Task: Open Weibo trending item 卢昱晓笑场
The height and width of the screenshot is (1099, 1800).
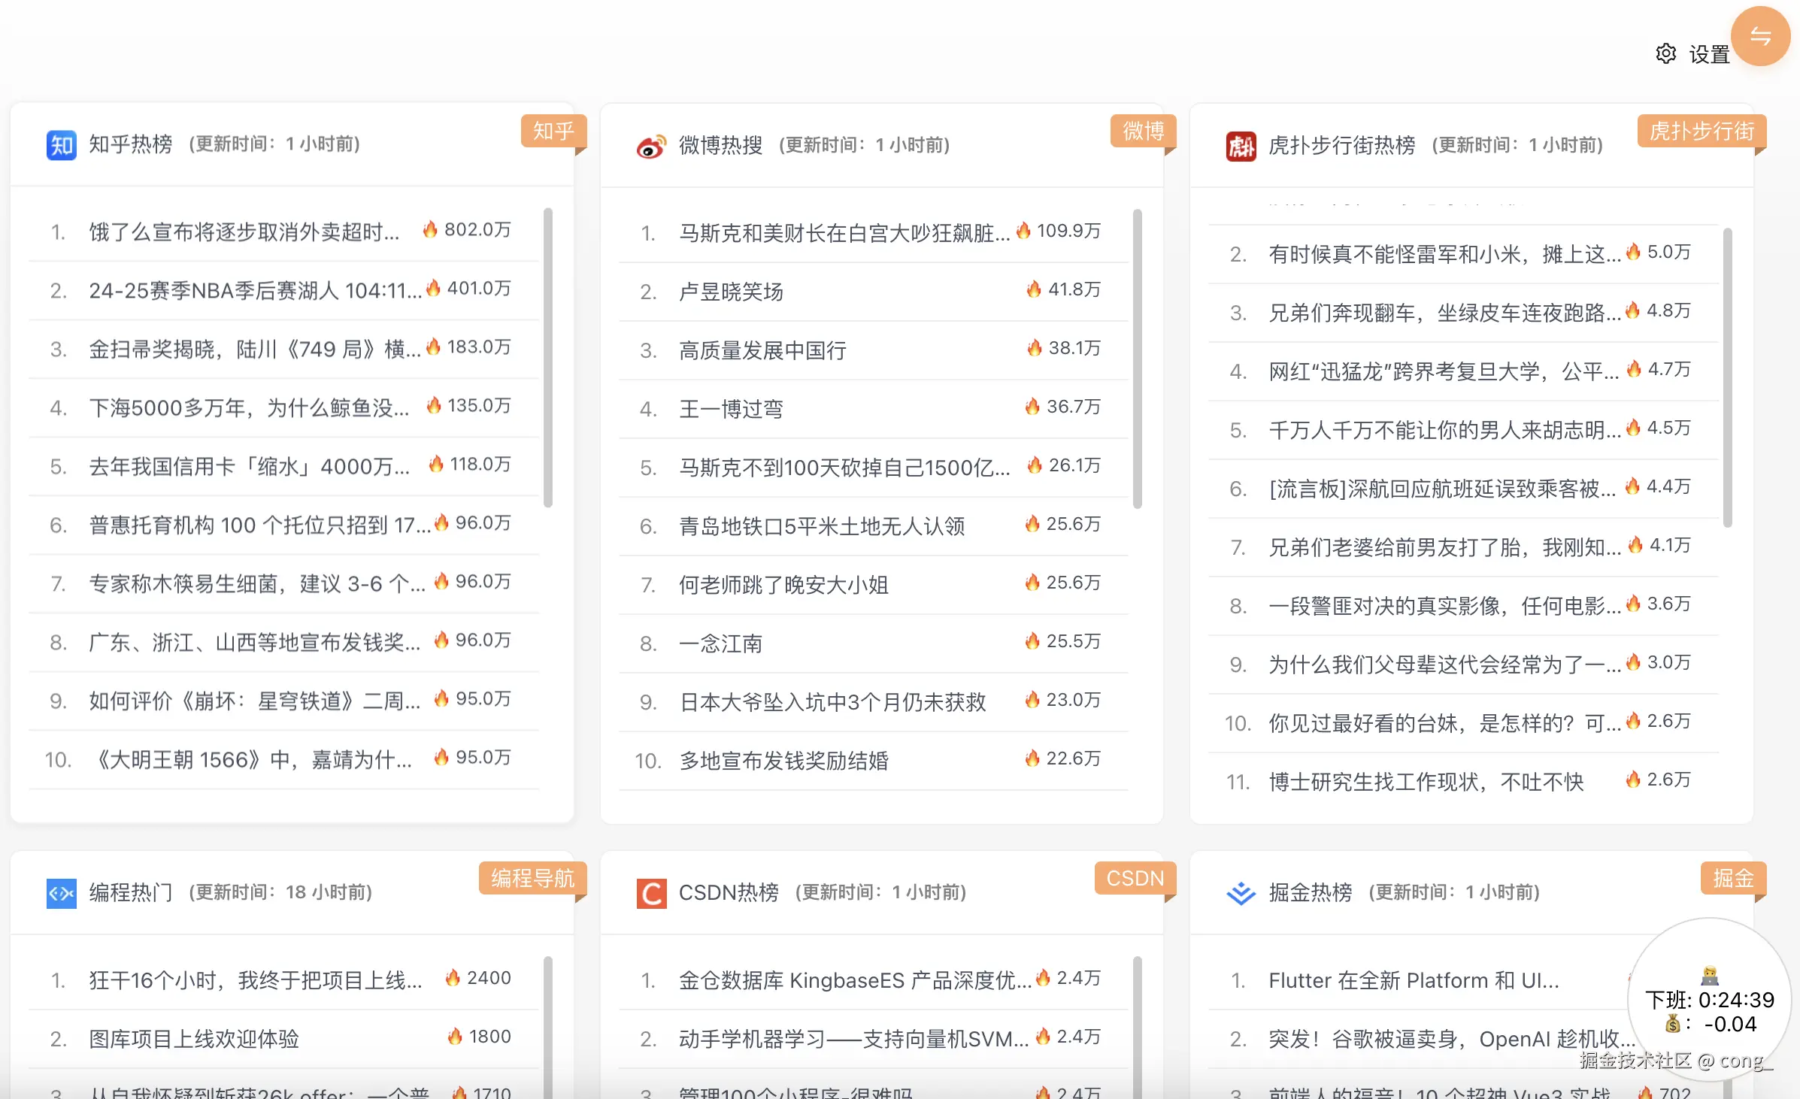Action: point(731,292)
